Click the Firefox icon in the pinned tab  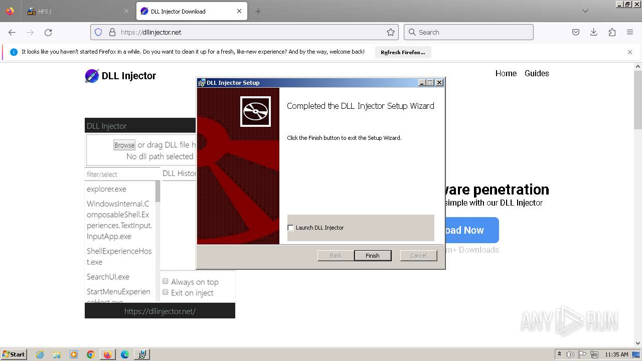(x=10, y=11)
